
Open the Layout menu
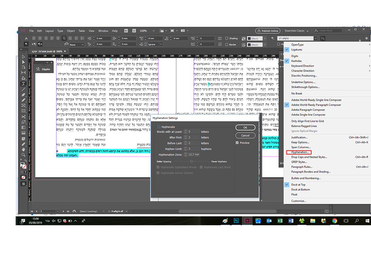(x=49, y=31)
